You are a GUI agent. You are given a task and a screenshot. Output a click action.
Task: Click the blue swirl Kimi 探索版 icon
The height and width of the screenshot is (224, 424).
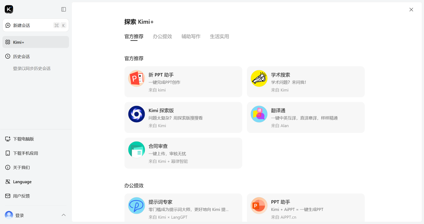[136, 114]
